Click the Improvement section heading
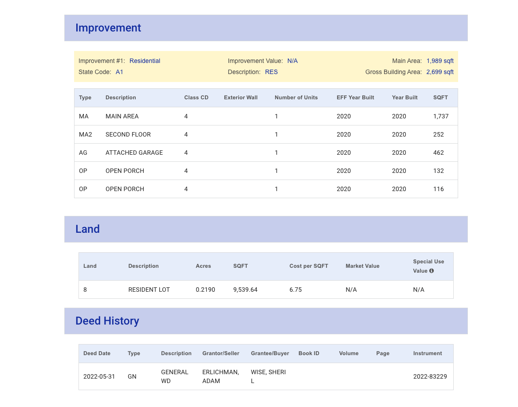 point(108,28)
